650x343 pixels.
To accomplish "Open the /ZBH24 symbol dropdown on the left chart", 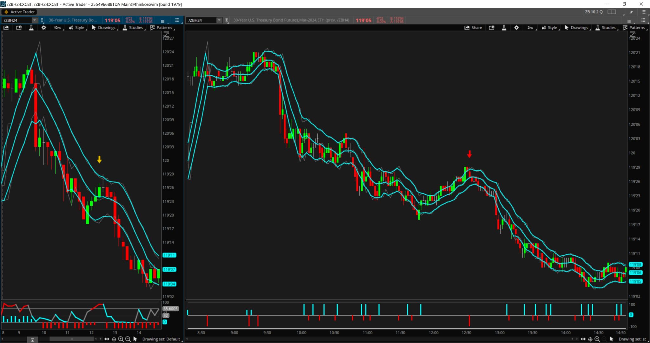I will pos(34,20).
